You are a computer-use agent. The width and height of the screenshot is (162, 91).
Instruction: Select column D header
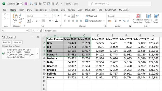tap(98, 35)
